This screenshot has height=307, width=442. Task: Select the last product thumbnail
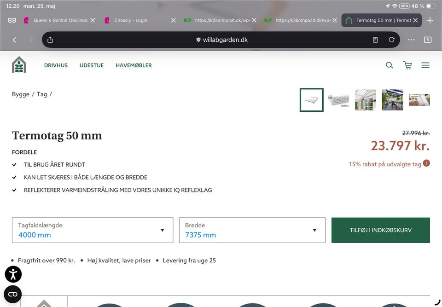click(x=419, y=100)
